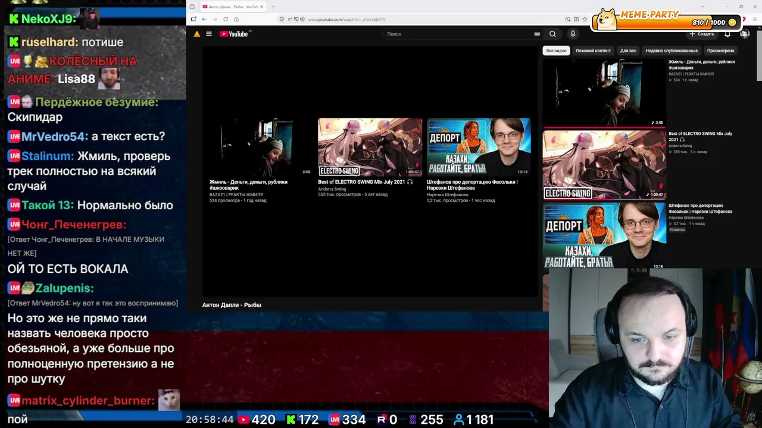Image resolution: width=762 pixels, height=428 pixels.
Task: Open the browser sidebar panel icon
Action: (x=193, y=19)
